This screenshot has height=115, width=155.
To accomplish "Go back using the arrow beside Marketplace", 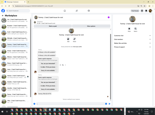I will coord(3,16).
